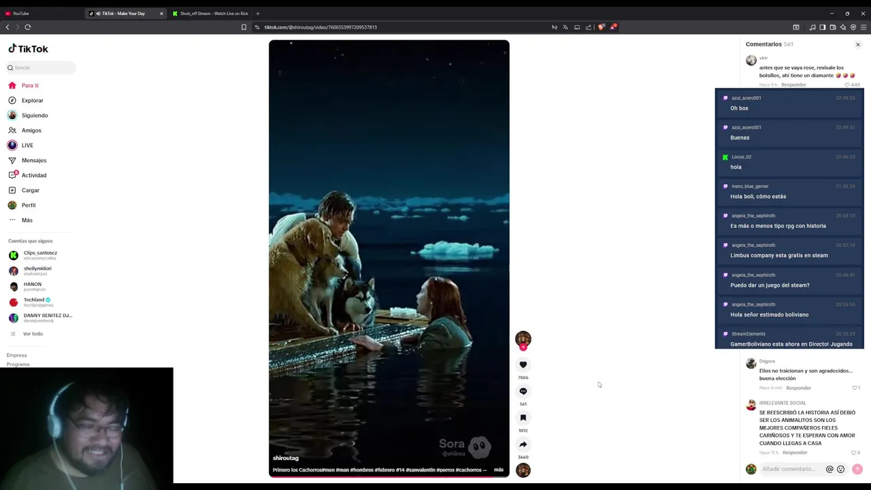Click the TikTok logo
Viewport: 871px width, 490px height.
(x=29, y=49)
